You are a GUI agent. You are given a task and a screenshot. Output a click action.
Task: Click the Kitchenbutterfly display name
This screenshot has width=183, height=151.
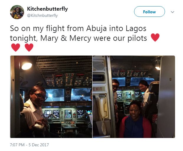tap(47, 9)
